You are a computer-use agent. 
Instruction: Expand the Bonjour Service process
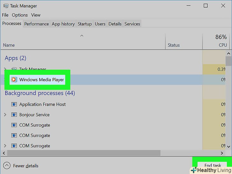[x=5, y=115]
